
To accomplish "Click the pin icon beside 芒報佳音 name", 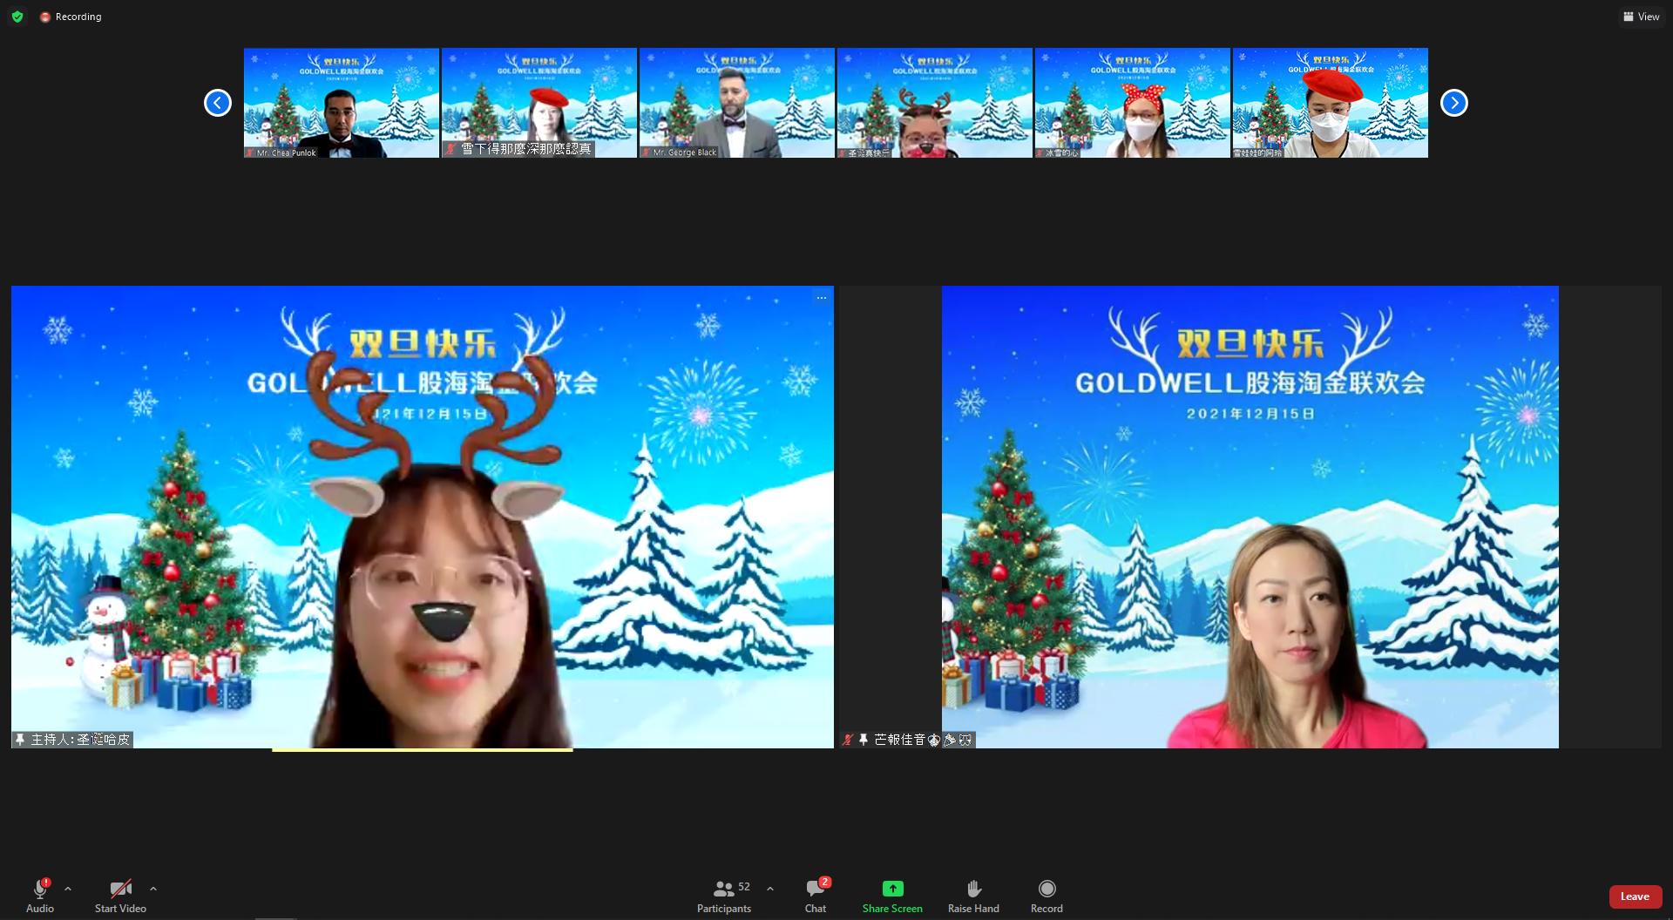I will pos(864,740).
